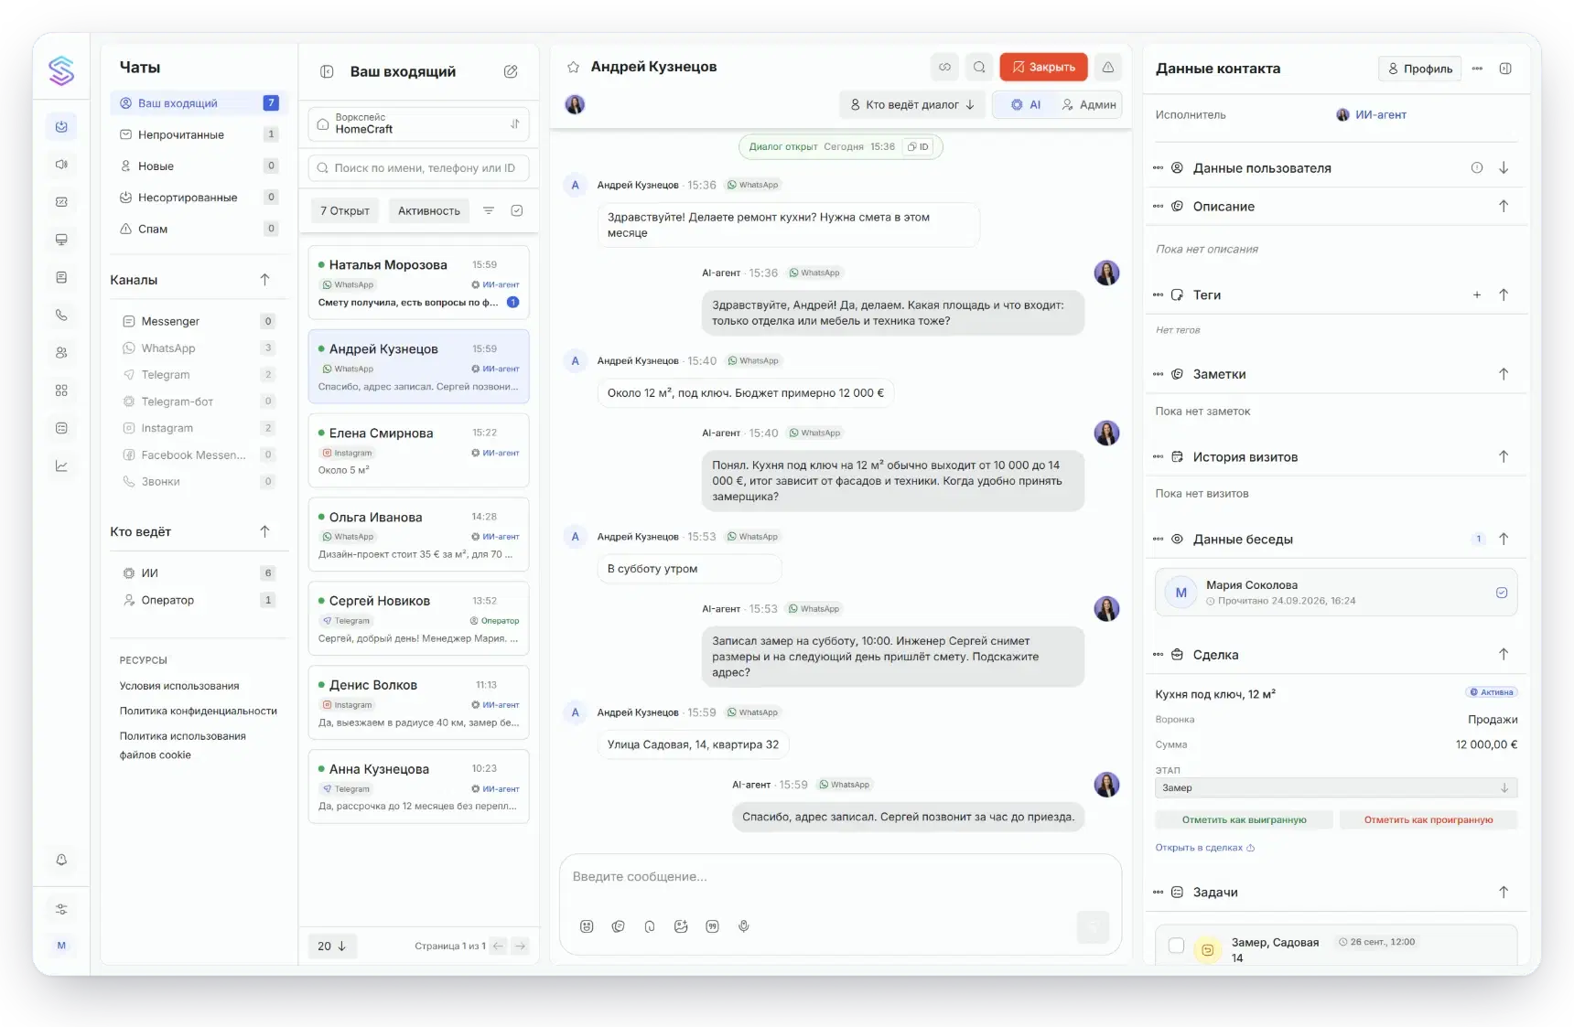This screenshot has height=1027, width=1574.
Task: Open notifications bell in left sidebar
Action: click(61, 860)
